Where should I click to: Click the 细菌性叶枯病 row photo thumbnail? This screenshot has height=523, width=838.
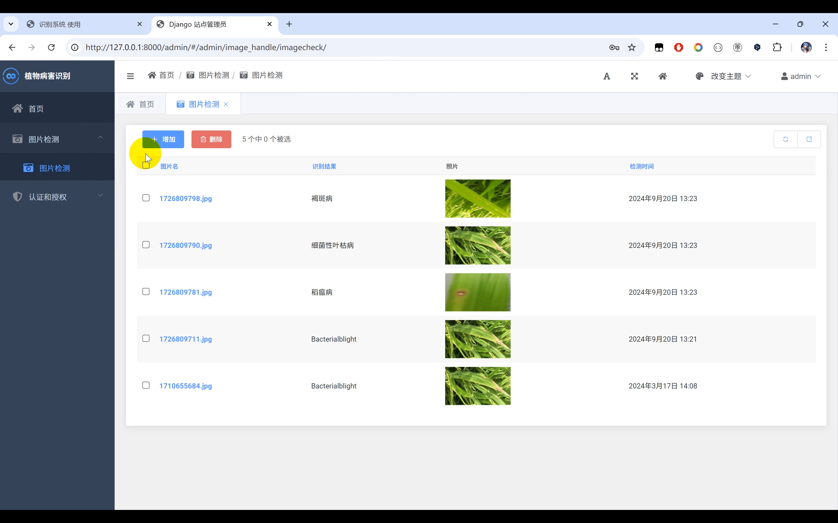tap(478, 245)
